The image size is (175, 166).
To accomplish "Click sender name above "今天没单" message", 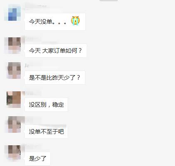I will (x=36, y=6).
